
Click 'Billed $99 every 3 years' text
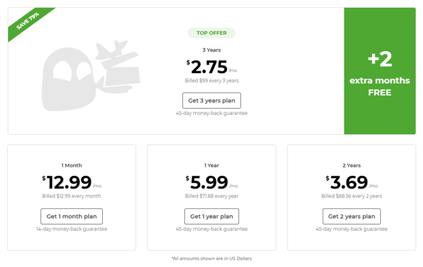pyautogui.click(x=211, y=80)
